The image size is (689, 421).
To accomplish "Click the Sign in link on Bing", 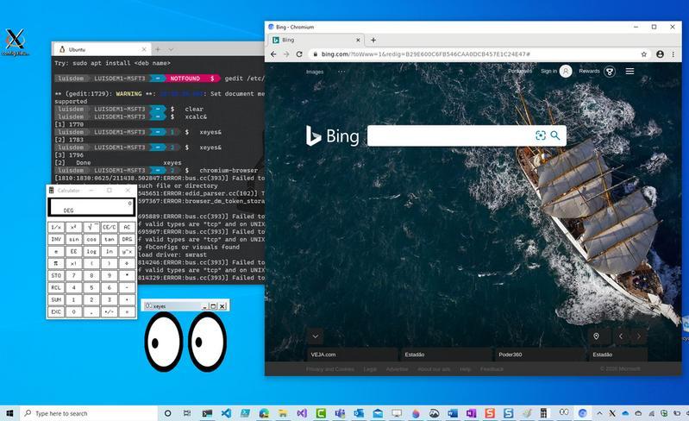I will (x=548, y=72).
